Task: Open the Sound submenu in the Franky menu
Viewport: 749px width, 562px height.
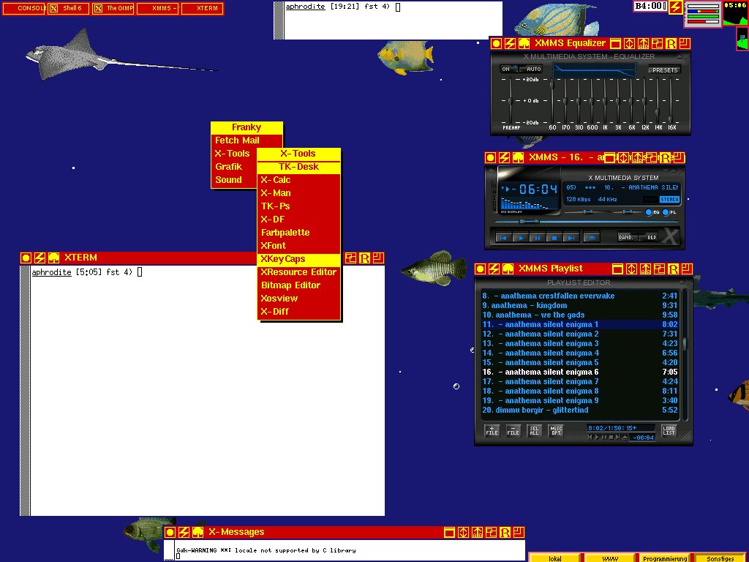Action: point(234,180)
